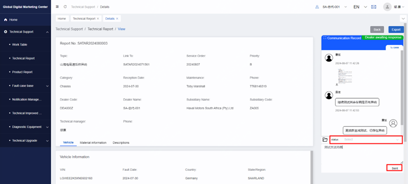Click the Technical Support sidebar icon

(x=6, y=32)
